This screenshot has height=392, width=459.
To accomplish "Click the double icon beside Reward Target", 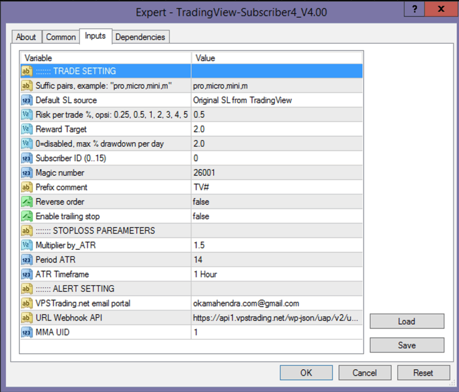I will [x=26, y=129].
